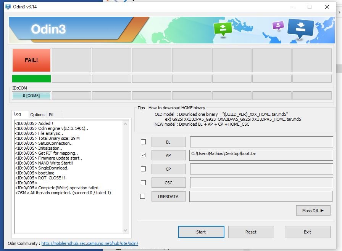342x251 pixels.
Task: Click log line 'Initialzation..'
Action: pyautogui.click(x=39, y=148)
